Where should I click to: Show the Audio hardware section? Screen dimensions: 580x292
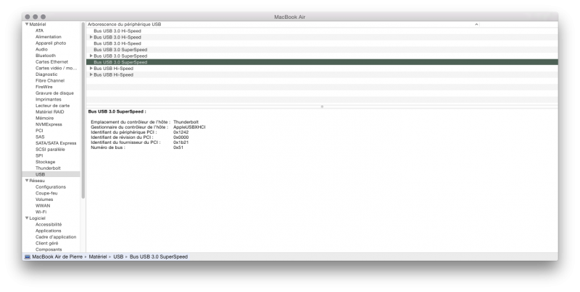pos(41,49)
